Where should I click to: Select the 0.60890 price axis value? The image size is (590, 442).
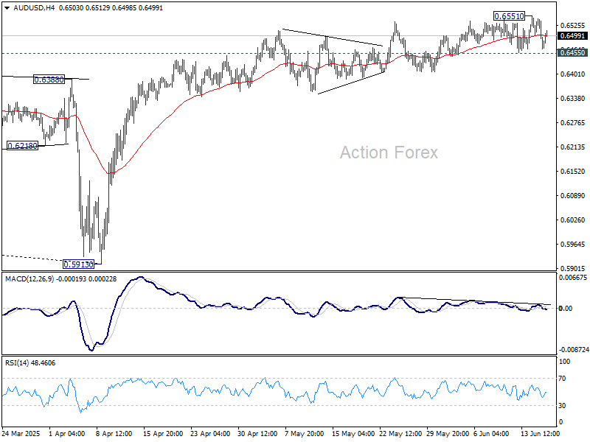pyautogui.click(x=573, y=196)
